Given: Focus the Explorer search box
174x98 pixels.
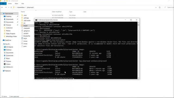Looking at the screenshot, I should point(169,7).
